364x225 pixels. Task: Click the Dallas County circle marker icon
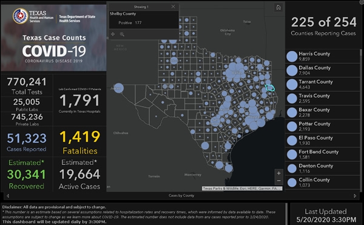[292, 70]
